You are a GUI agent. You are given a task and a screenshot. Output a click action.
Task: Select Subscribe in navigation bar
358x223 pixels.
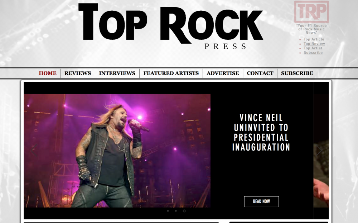click(297, 73)
